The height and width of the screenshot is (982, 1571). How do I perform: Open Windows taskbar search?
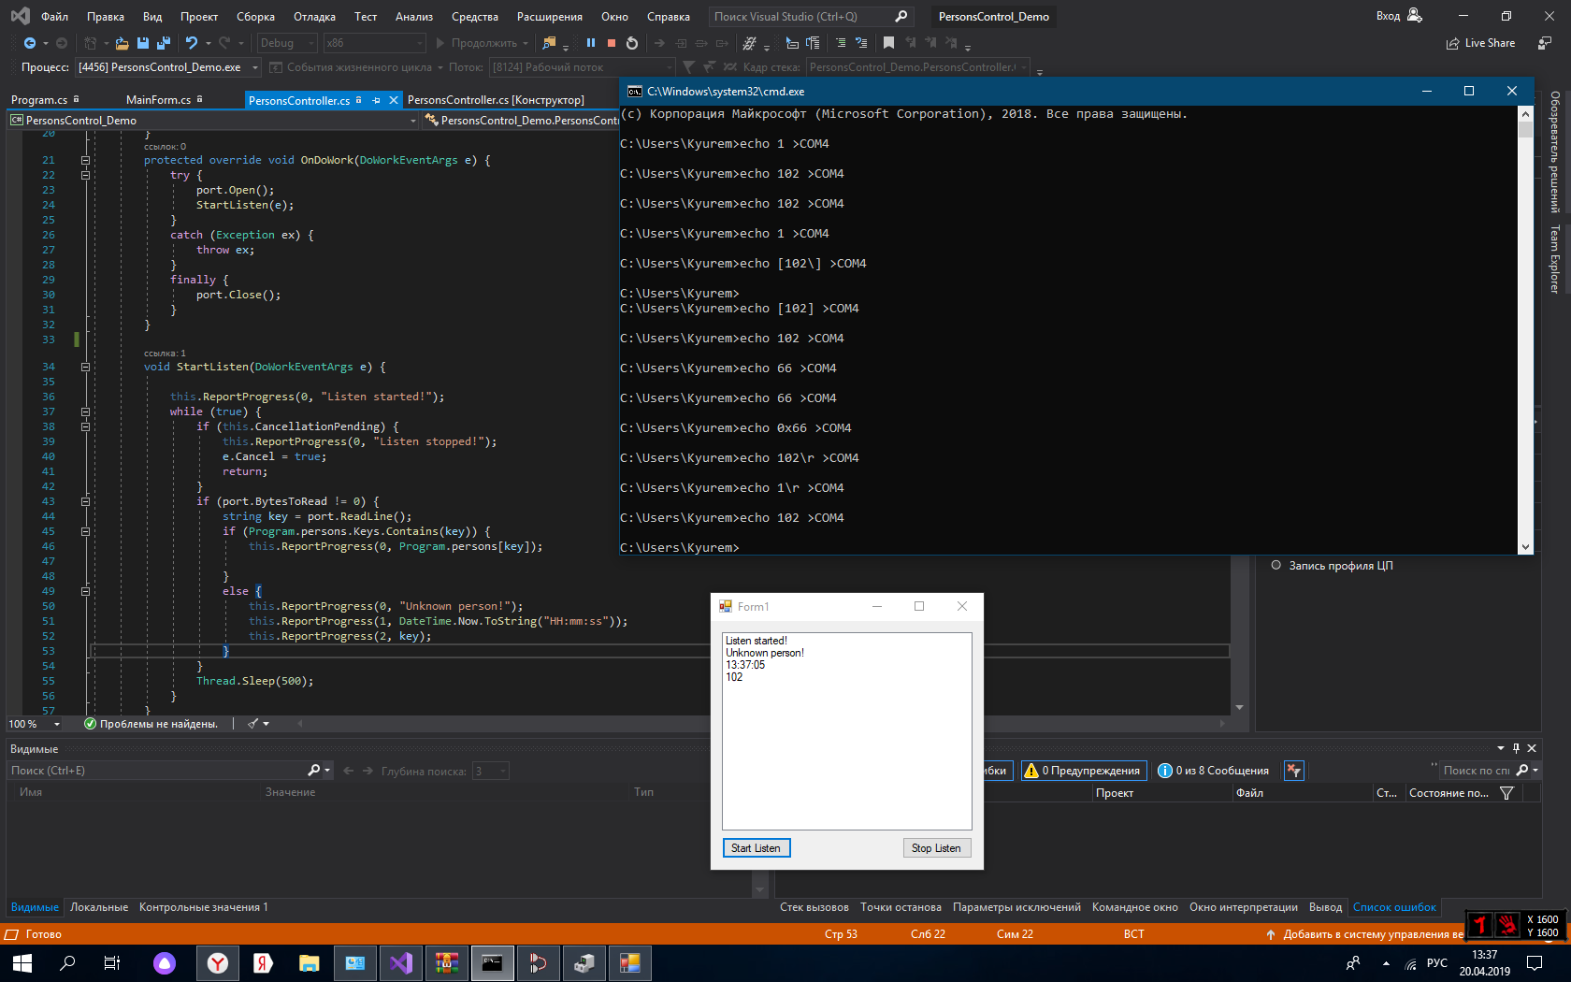point(67,962)
